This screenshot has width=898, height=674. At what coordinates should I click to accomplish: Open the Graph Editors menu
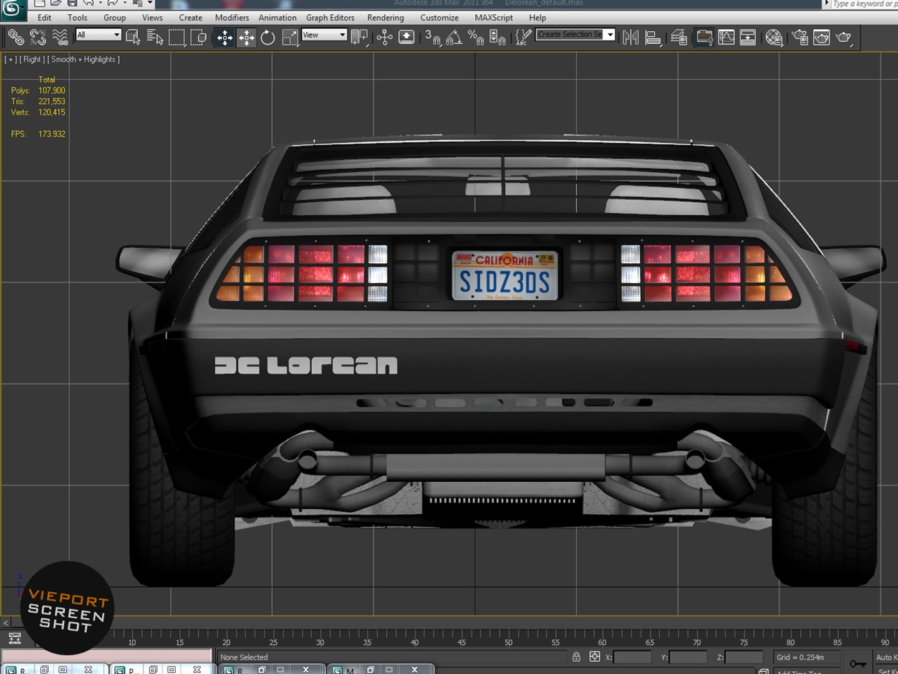(330, 17)
